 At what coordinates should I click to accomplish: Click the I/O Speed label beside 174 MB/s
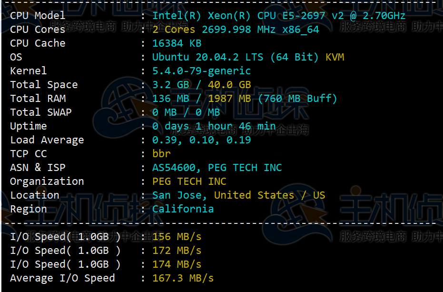[x=65, y=264]
